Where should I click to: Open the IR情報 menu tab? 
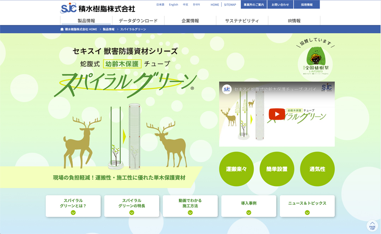[294, 21]
